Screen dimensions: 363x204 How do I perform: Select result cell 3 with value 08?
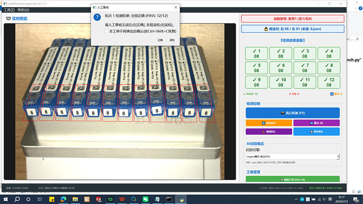[x=305, y=54]
